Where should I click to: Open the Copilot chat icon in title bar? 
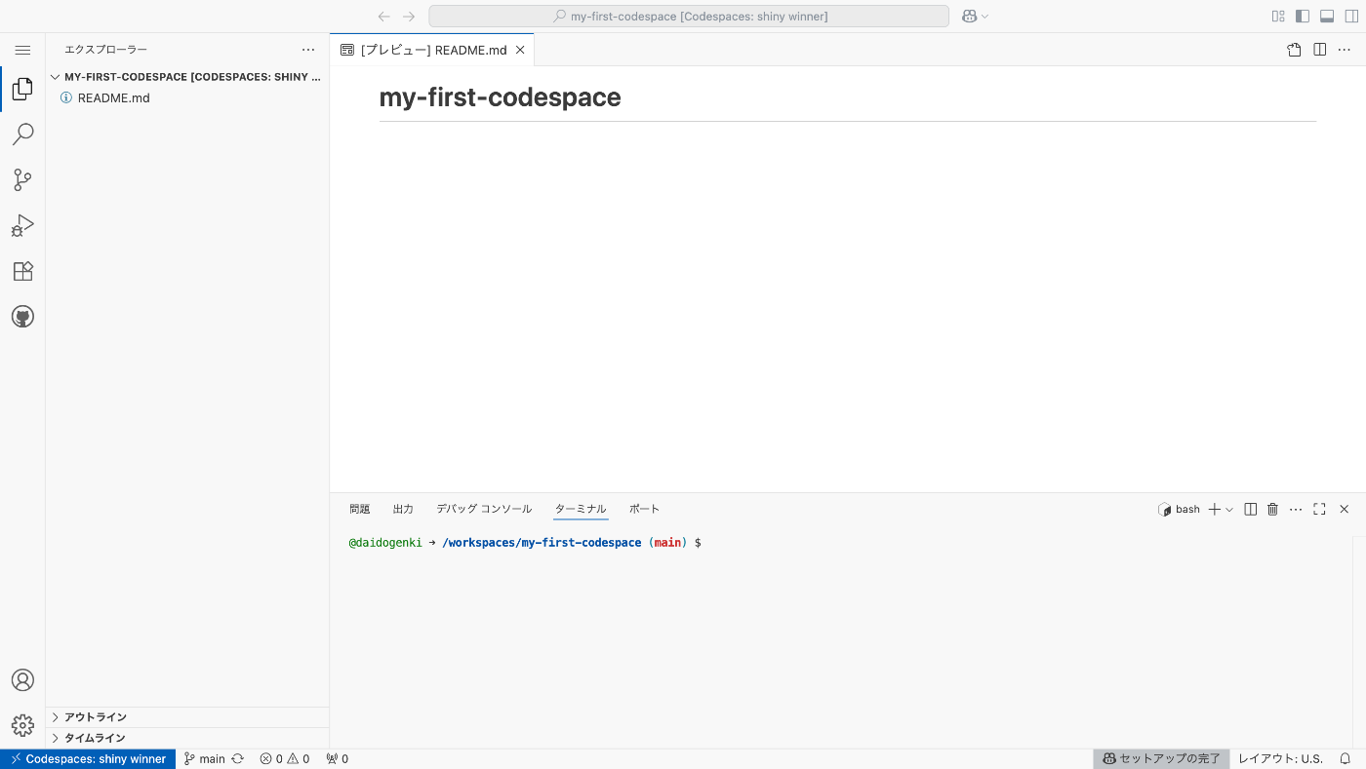point(970,17)
